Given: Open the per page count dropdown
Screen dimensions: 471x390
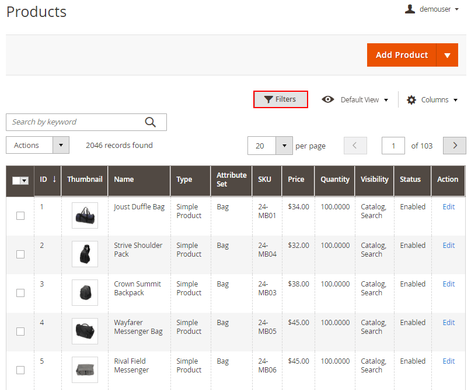Looking at the screenshot, I should [284, 146].
